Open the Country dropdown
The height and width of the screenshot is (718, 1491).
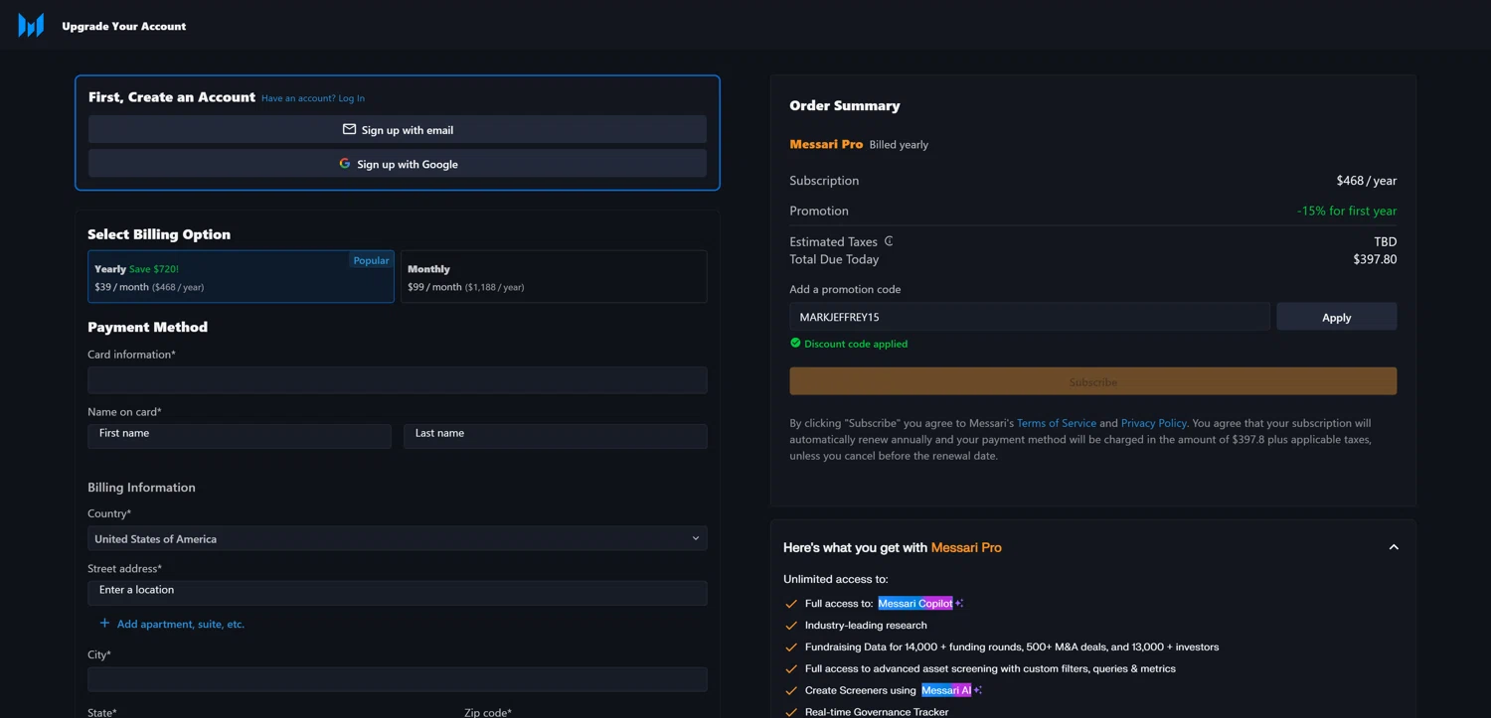pos(398,538)
